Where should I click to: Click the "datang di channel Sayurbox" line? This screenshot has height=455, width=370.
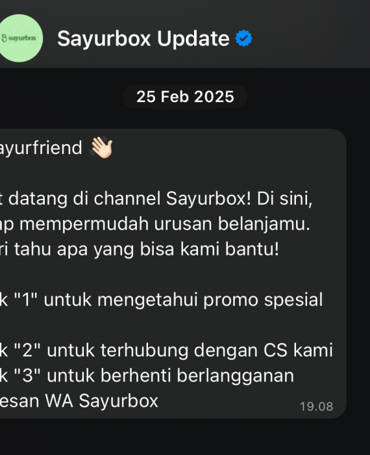(156, 199)
